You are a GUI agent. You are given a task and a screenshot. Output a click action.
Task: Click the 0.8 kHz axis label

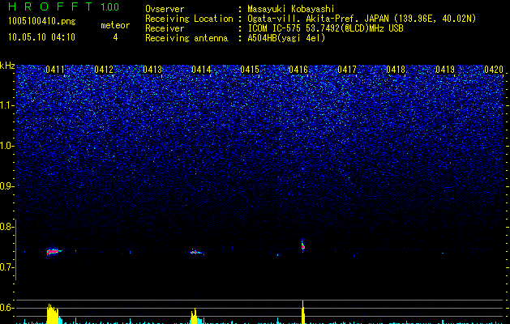(x=6, y=227)
